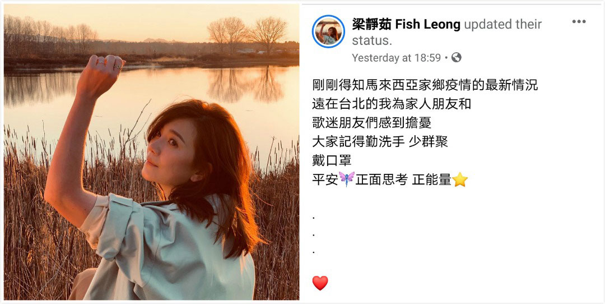The height and width of the screenshot is (304, 605).
Task: Click the line 歌迷朋友們感到擔憂
Action: [x=371, y=123]
